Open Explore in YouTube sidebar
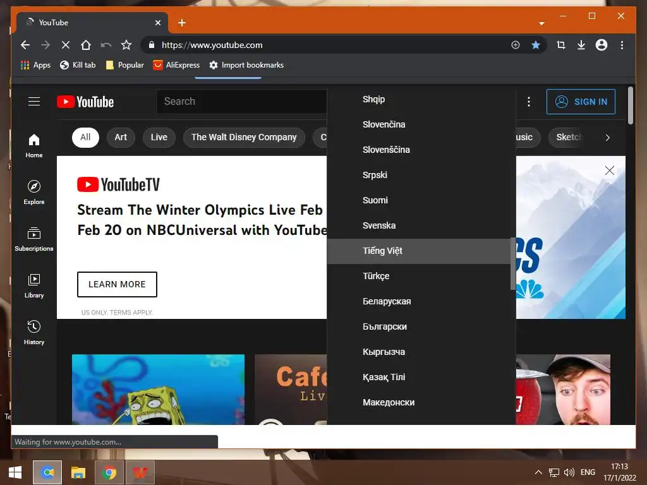 click(34, 193)
